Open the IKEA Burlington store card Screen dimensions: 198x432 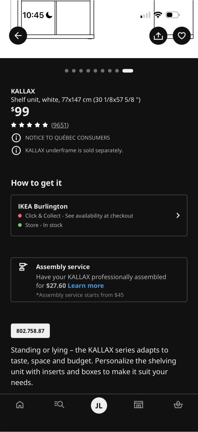coord(99,215)
